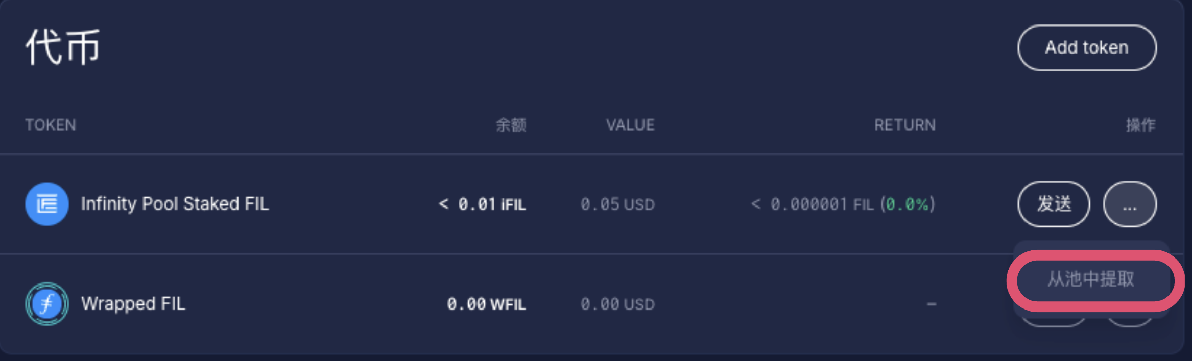1192x361 pixels.
Task: Sort by the VALUE column
Action: (x=630, y=125)
